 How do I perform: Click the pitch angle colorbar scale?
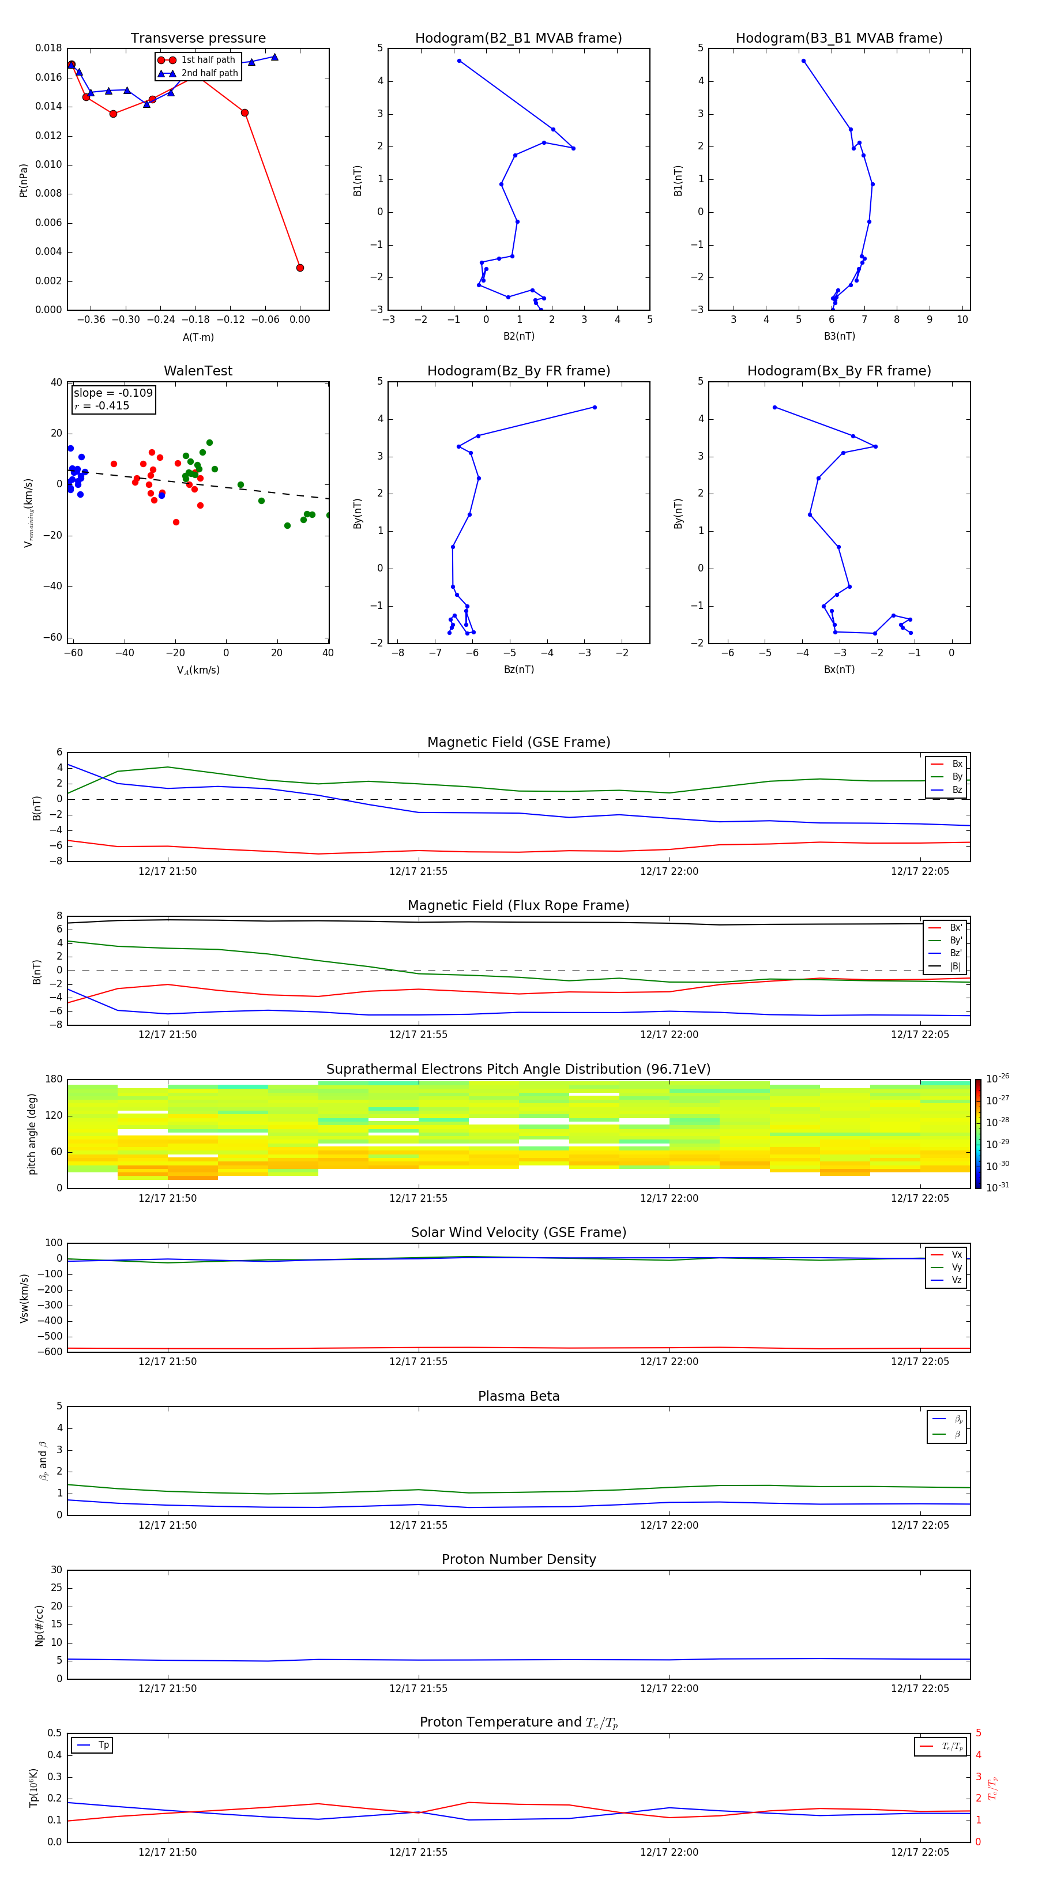(978, 1133)
